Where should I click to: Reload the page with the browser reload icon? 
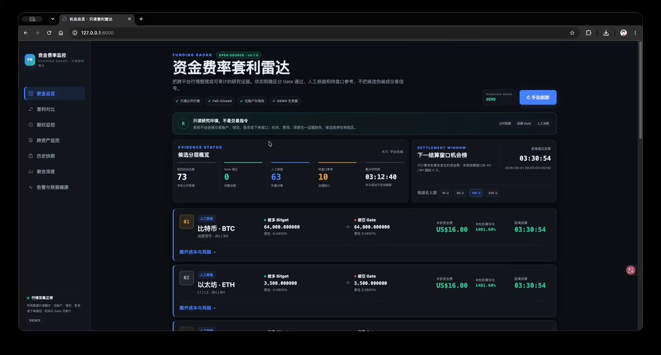49,33
